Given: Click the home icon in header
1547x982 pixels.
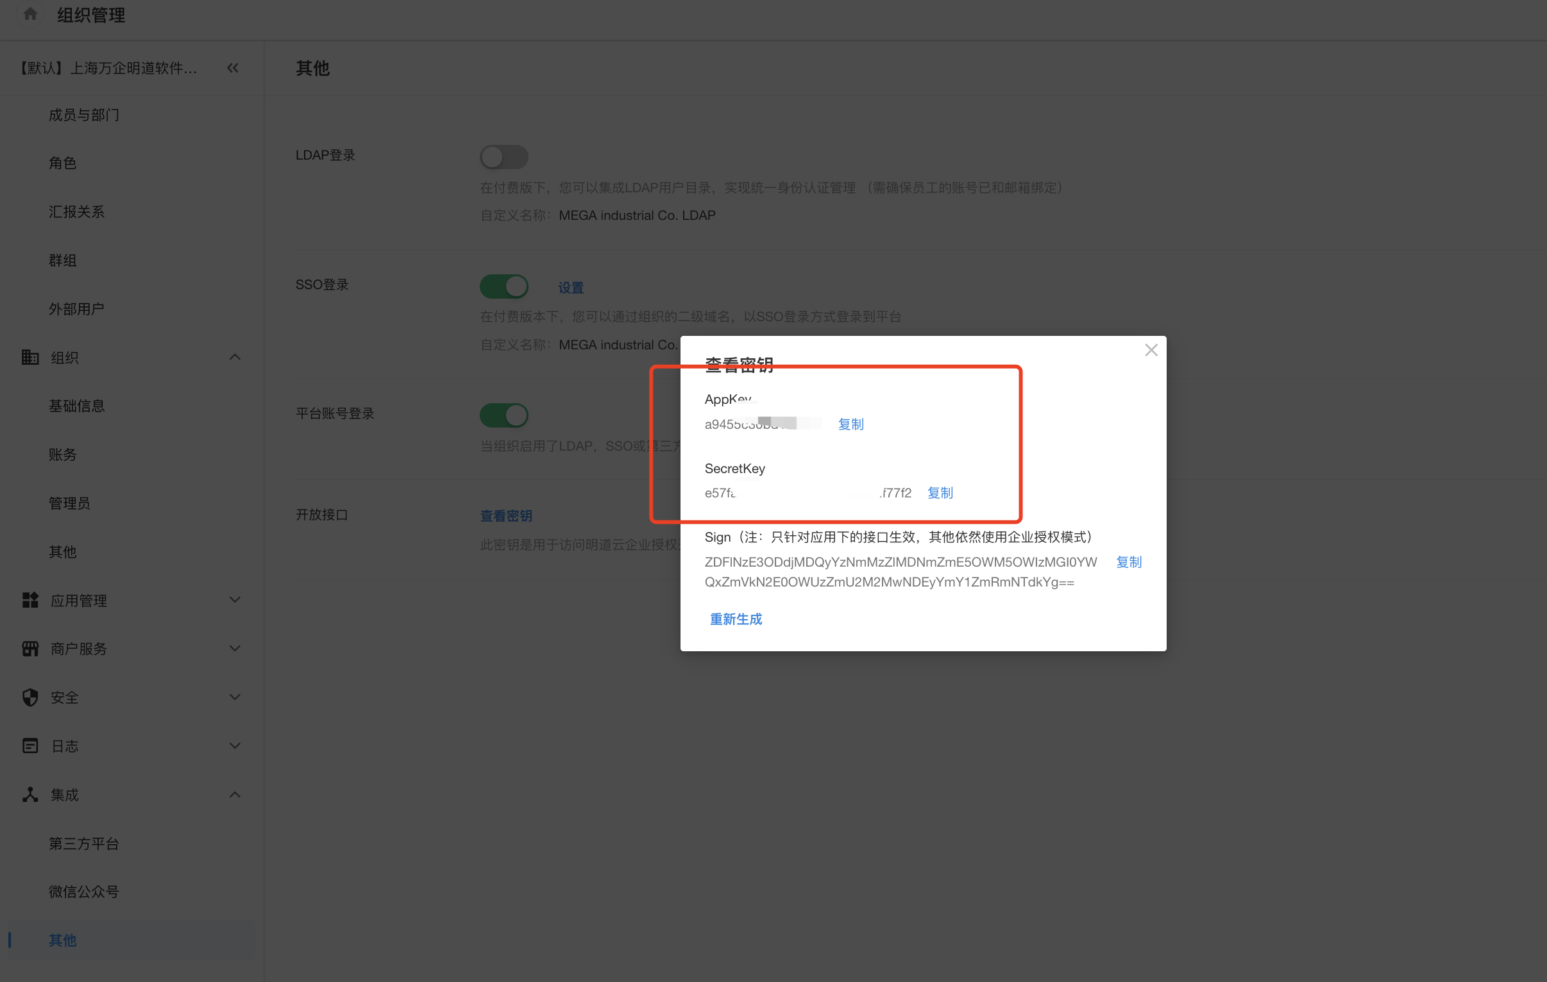Looking at the screenshot, I should pos(30,14).
